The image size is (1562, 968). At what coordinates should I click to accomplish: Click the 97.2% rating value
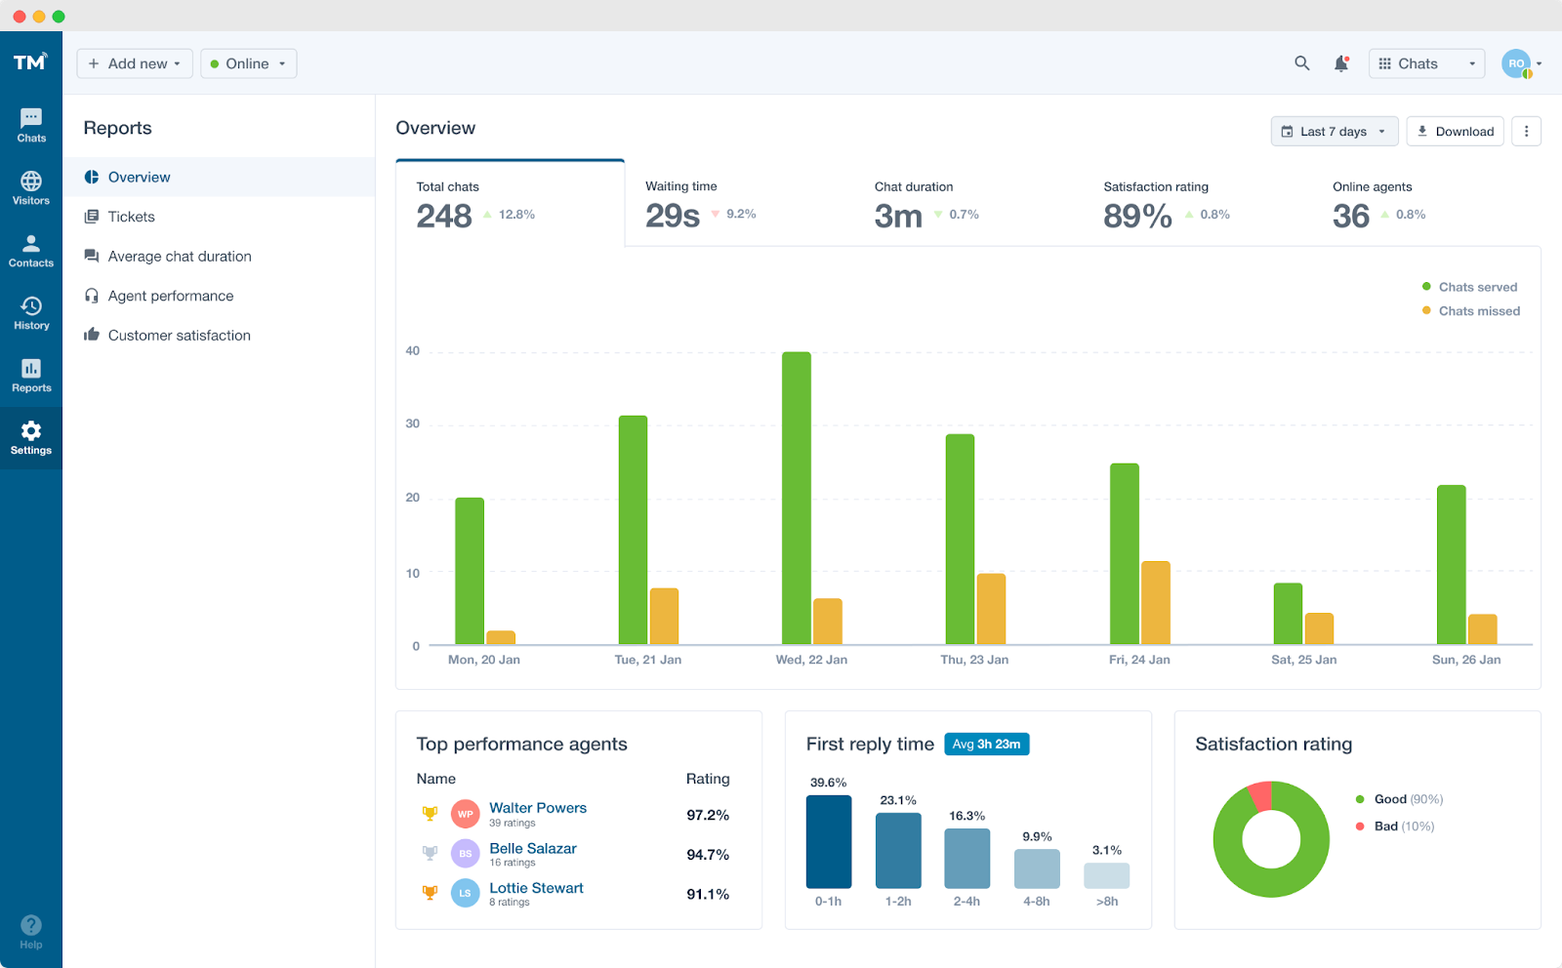pyautogui.click(x=708, y=815)
